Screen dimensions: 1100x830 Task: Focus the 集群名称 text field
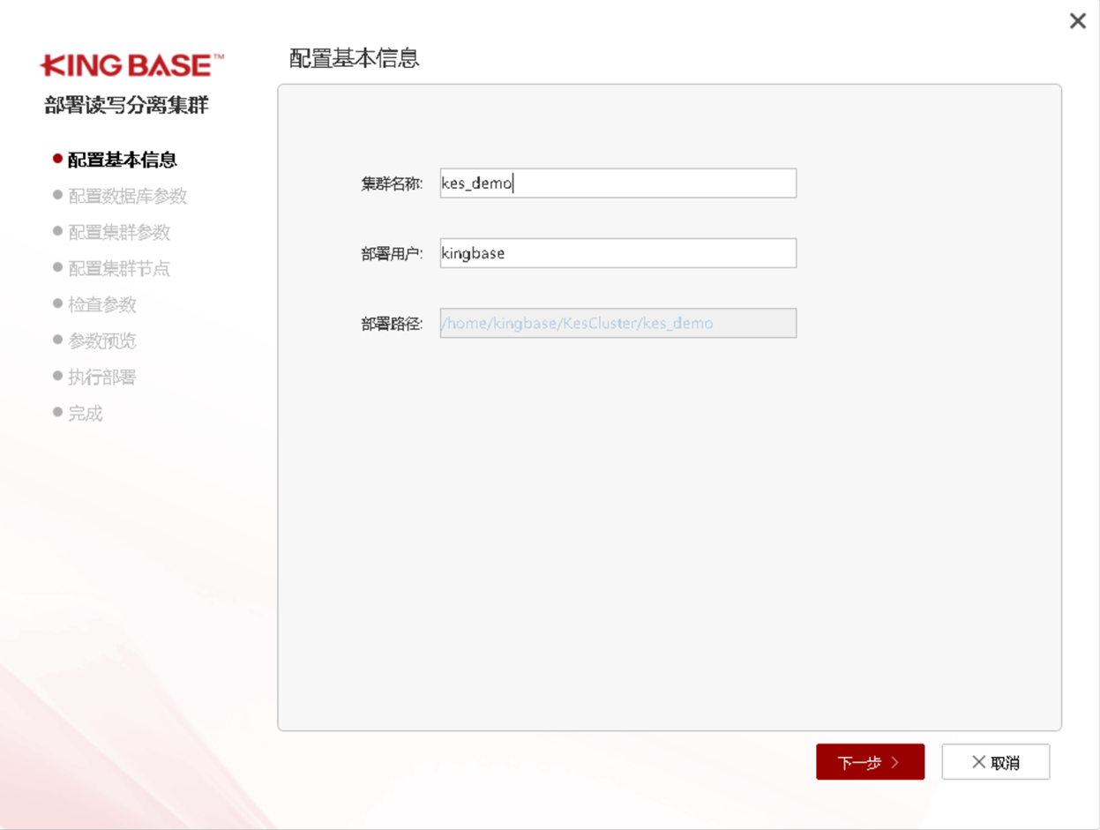tap(617, 183)
